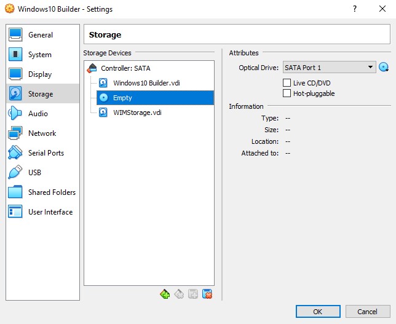Viewport: 396px width, 324px height.
Task: Click the Storage disk icon in sidebar
Action: pos(15,93)
